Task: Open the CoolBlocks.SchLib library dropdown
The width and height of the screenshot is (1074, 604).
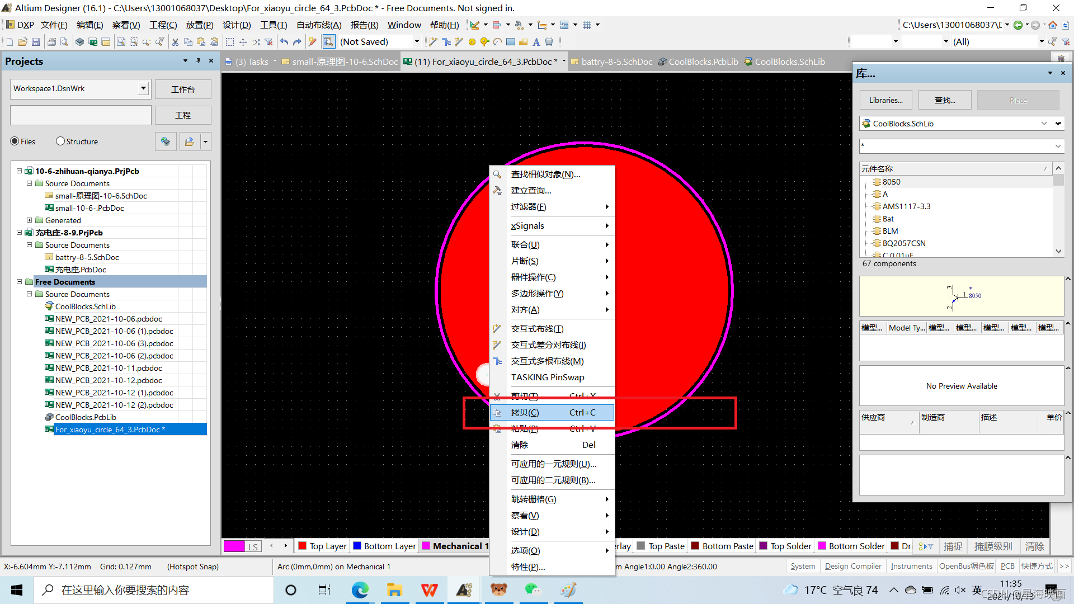Action: pyautogui.click(x=1043, y=124)
